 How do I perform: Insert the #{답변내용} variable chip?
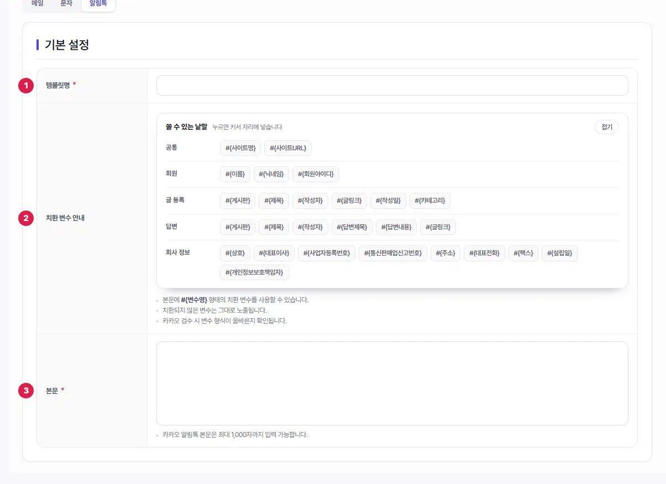[x=396, y=227]
